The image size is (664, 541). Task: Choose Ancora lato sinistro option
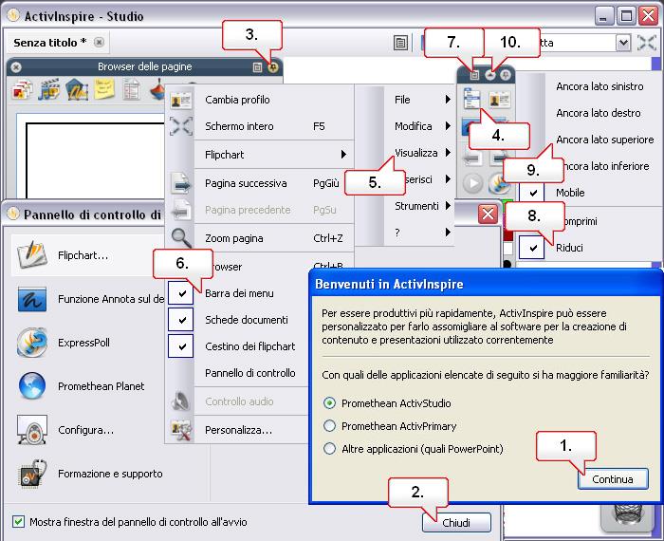click(599, 86)
